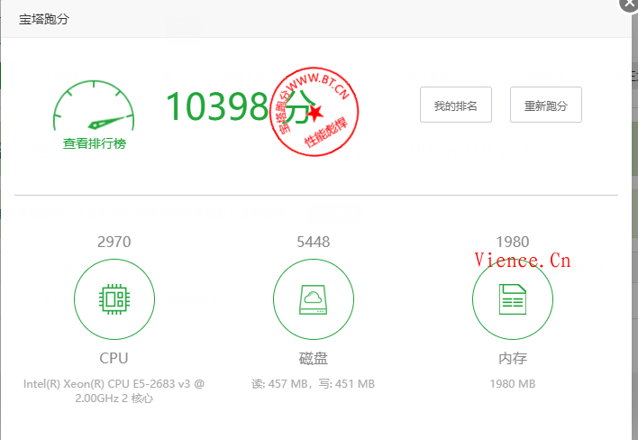
Task: Select the Intel Xeon E5-2683 v3 description
Action: click(114, 390)
